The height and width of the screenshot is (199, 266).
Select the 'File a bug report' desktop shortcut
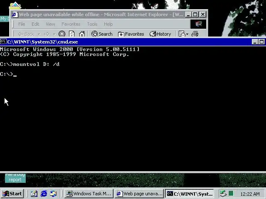tap(15, 178)
